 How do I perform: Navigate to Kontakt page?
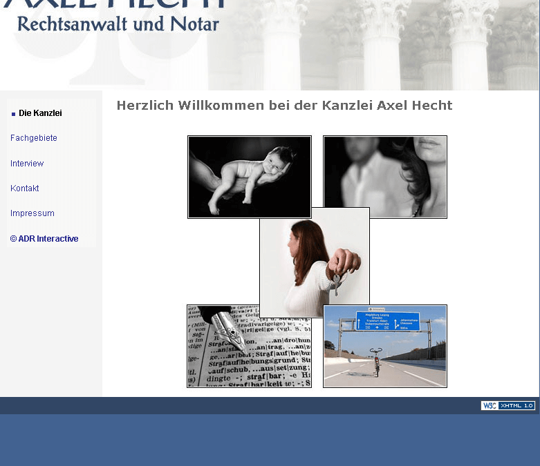[24, 188]
